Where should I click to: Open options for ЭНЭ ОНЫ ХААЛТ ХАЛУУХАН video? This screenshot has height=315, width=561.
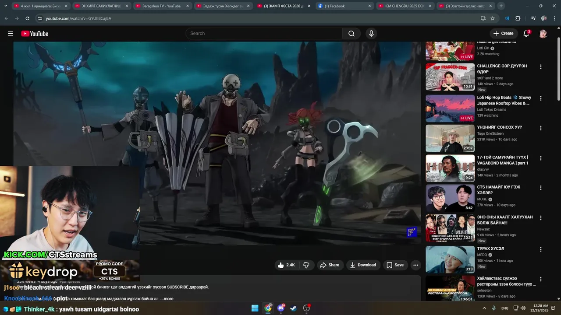pyautogui.click(x=540, y=218)
